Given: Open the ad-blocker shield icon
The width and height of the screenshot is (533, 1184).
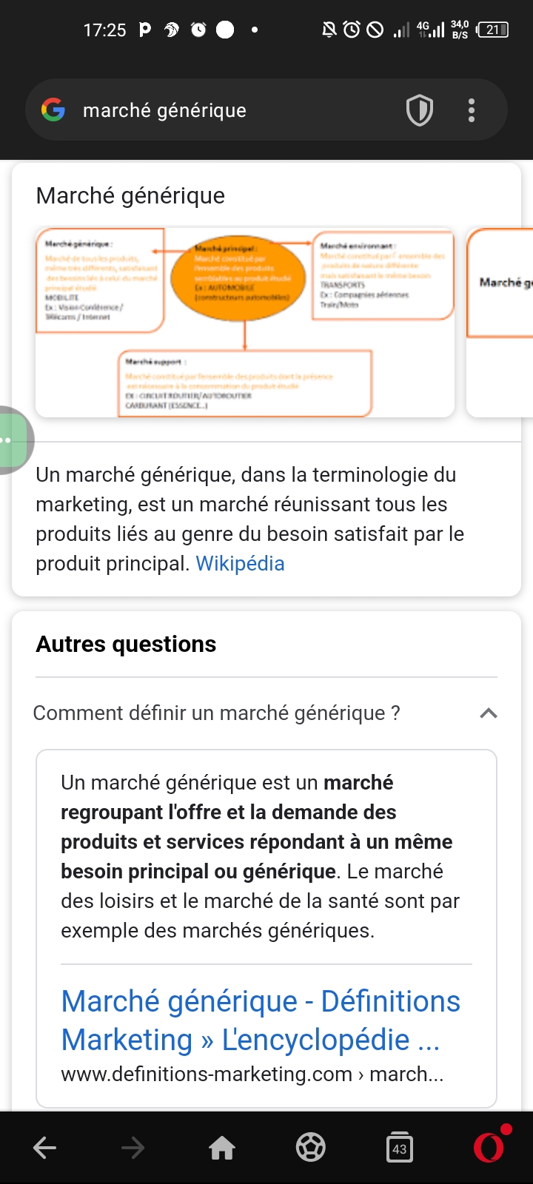Looking at the screenshot, I should click(x=420, y=110).
